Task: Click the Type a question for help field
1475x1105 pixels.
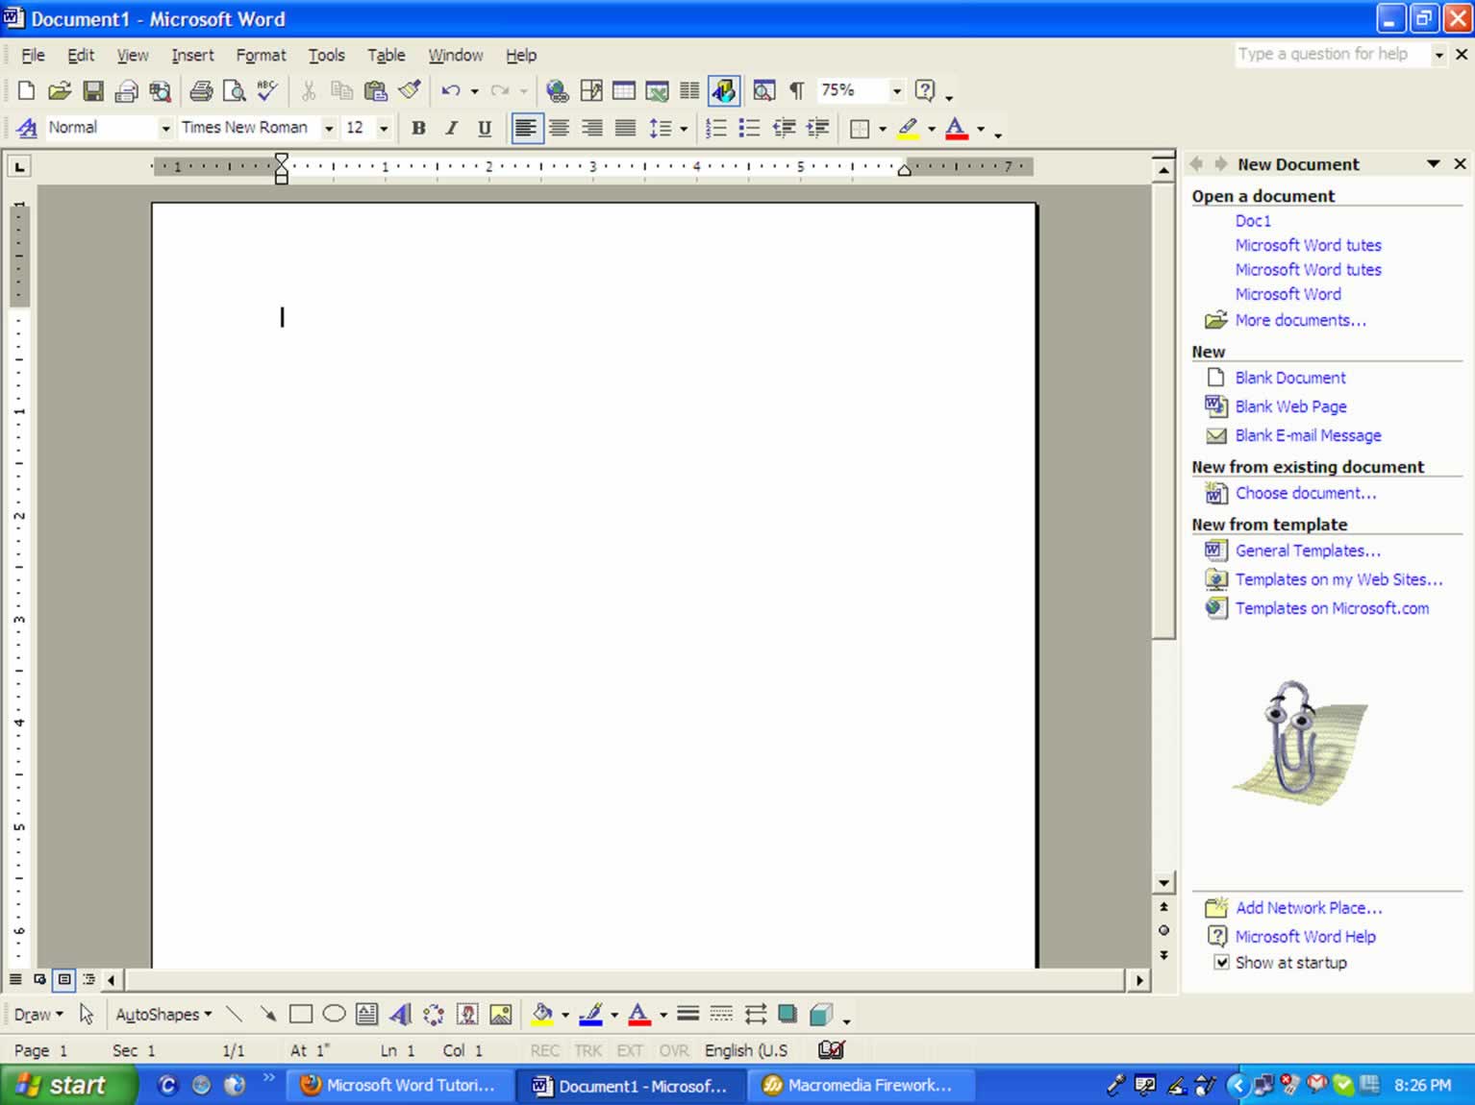Action: click(1333, 55)
